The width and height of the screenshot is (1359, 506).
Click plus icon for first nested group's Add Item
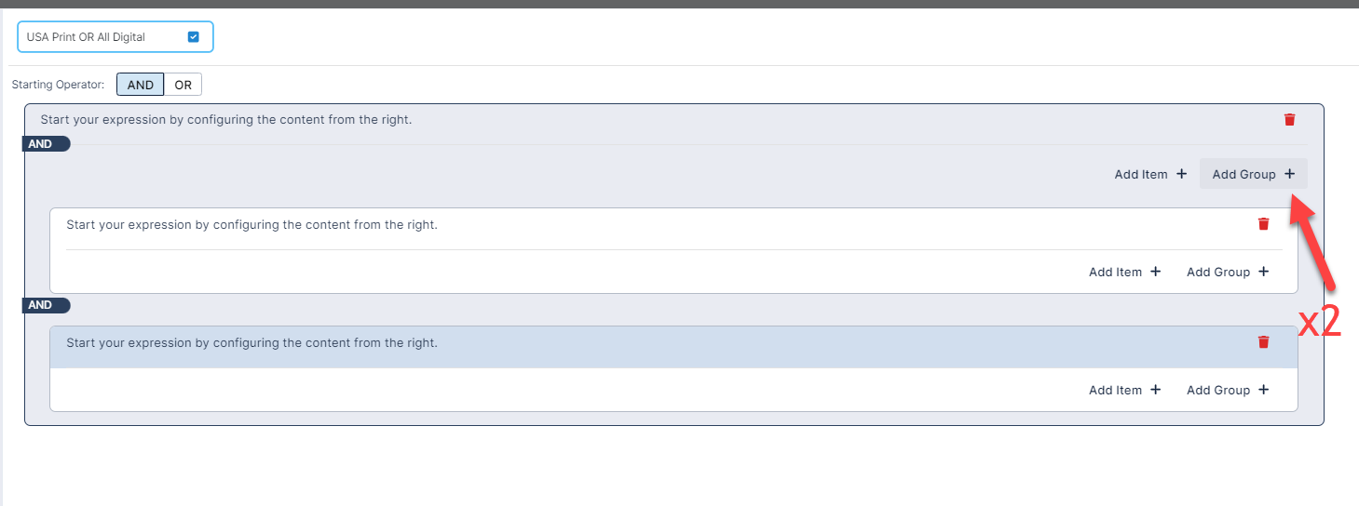(1155, 272)
